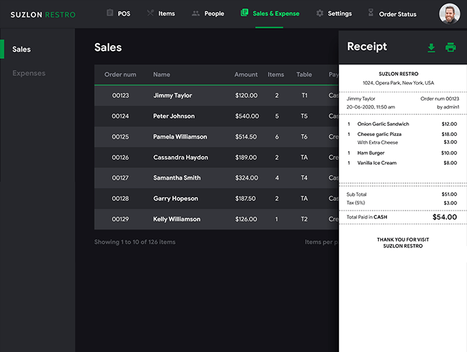This screenshot has height=352, width=467.
Task: Select order number 00124
Action: (x=120, y=116)
